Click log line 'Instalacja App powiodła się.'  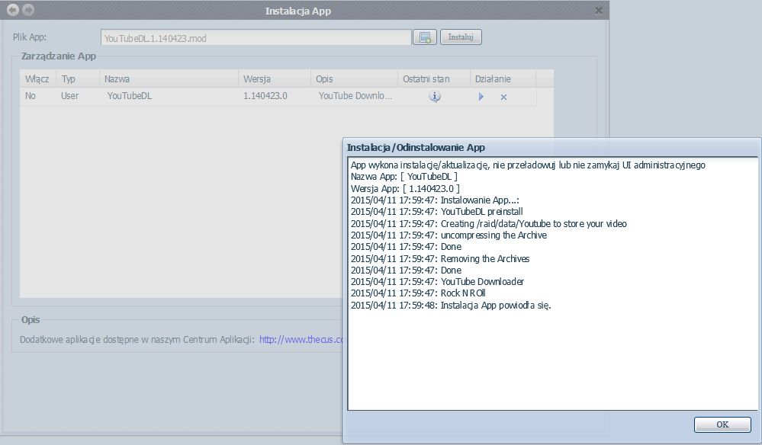tap(451, 306)
